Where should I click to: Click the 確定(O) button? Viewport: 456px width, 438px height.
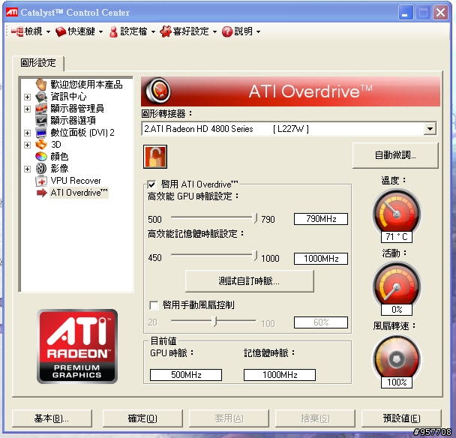click(142, 418)
